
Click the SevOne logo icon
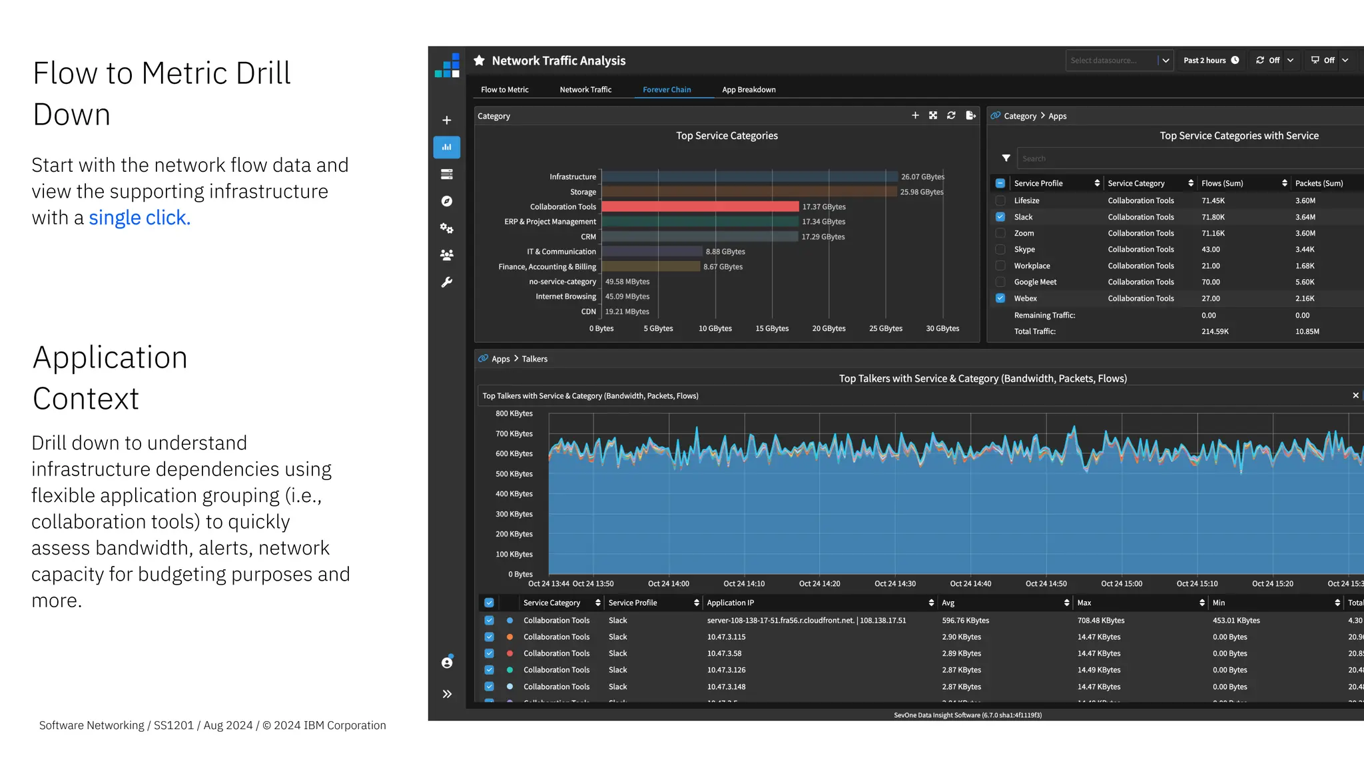(447, 65)
